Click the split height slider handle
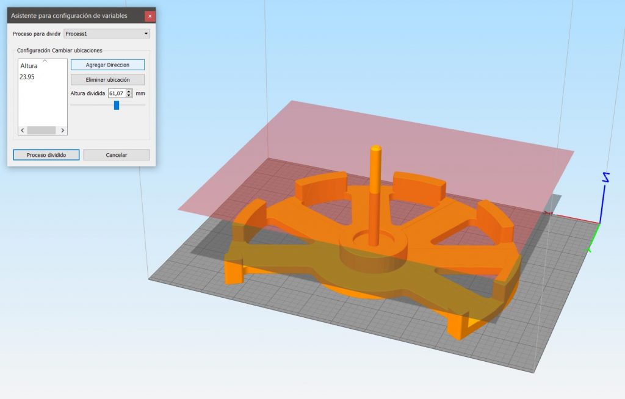This screenshot has width=625, height=399. tap(116, 105)
